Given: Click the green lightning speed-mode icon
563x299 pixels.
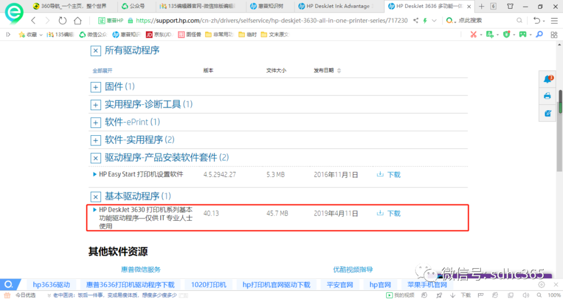Looking at the screenshot, I should 425,20.
